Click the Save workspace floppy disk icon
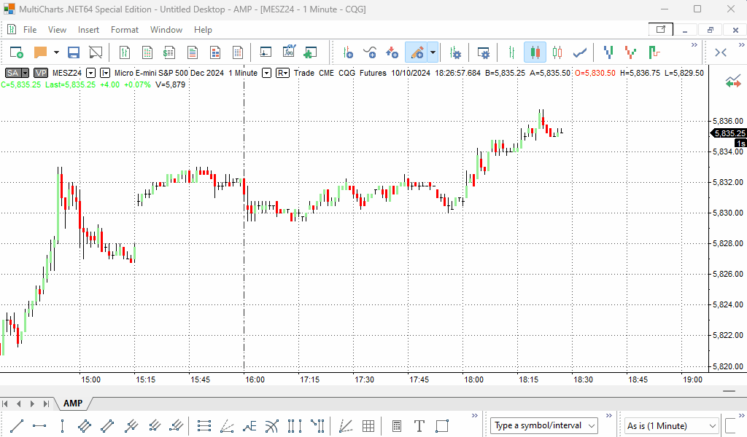The image size is (747, 437). tap(74, 52)
